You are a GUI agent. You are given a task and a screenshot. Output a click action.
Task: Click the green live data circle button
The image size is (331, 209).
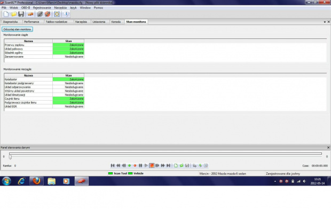point(129,166)
